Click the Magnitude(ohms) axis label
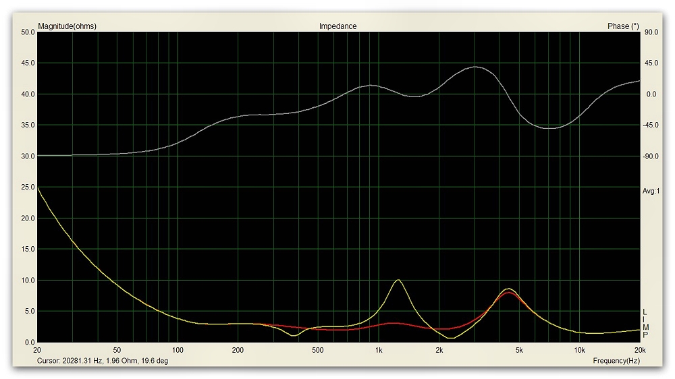Screen dimensions: 675x379 point(67,26)
